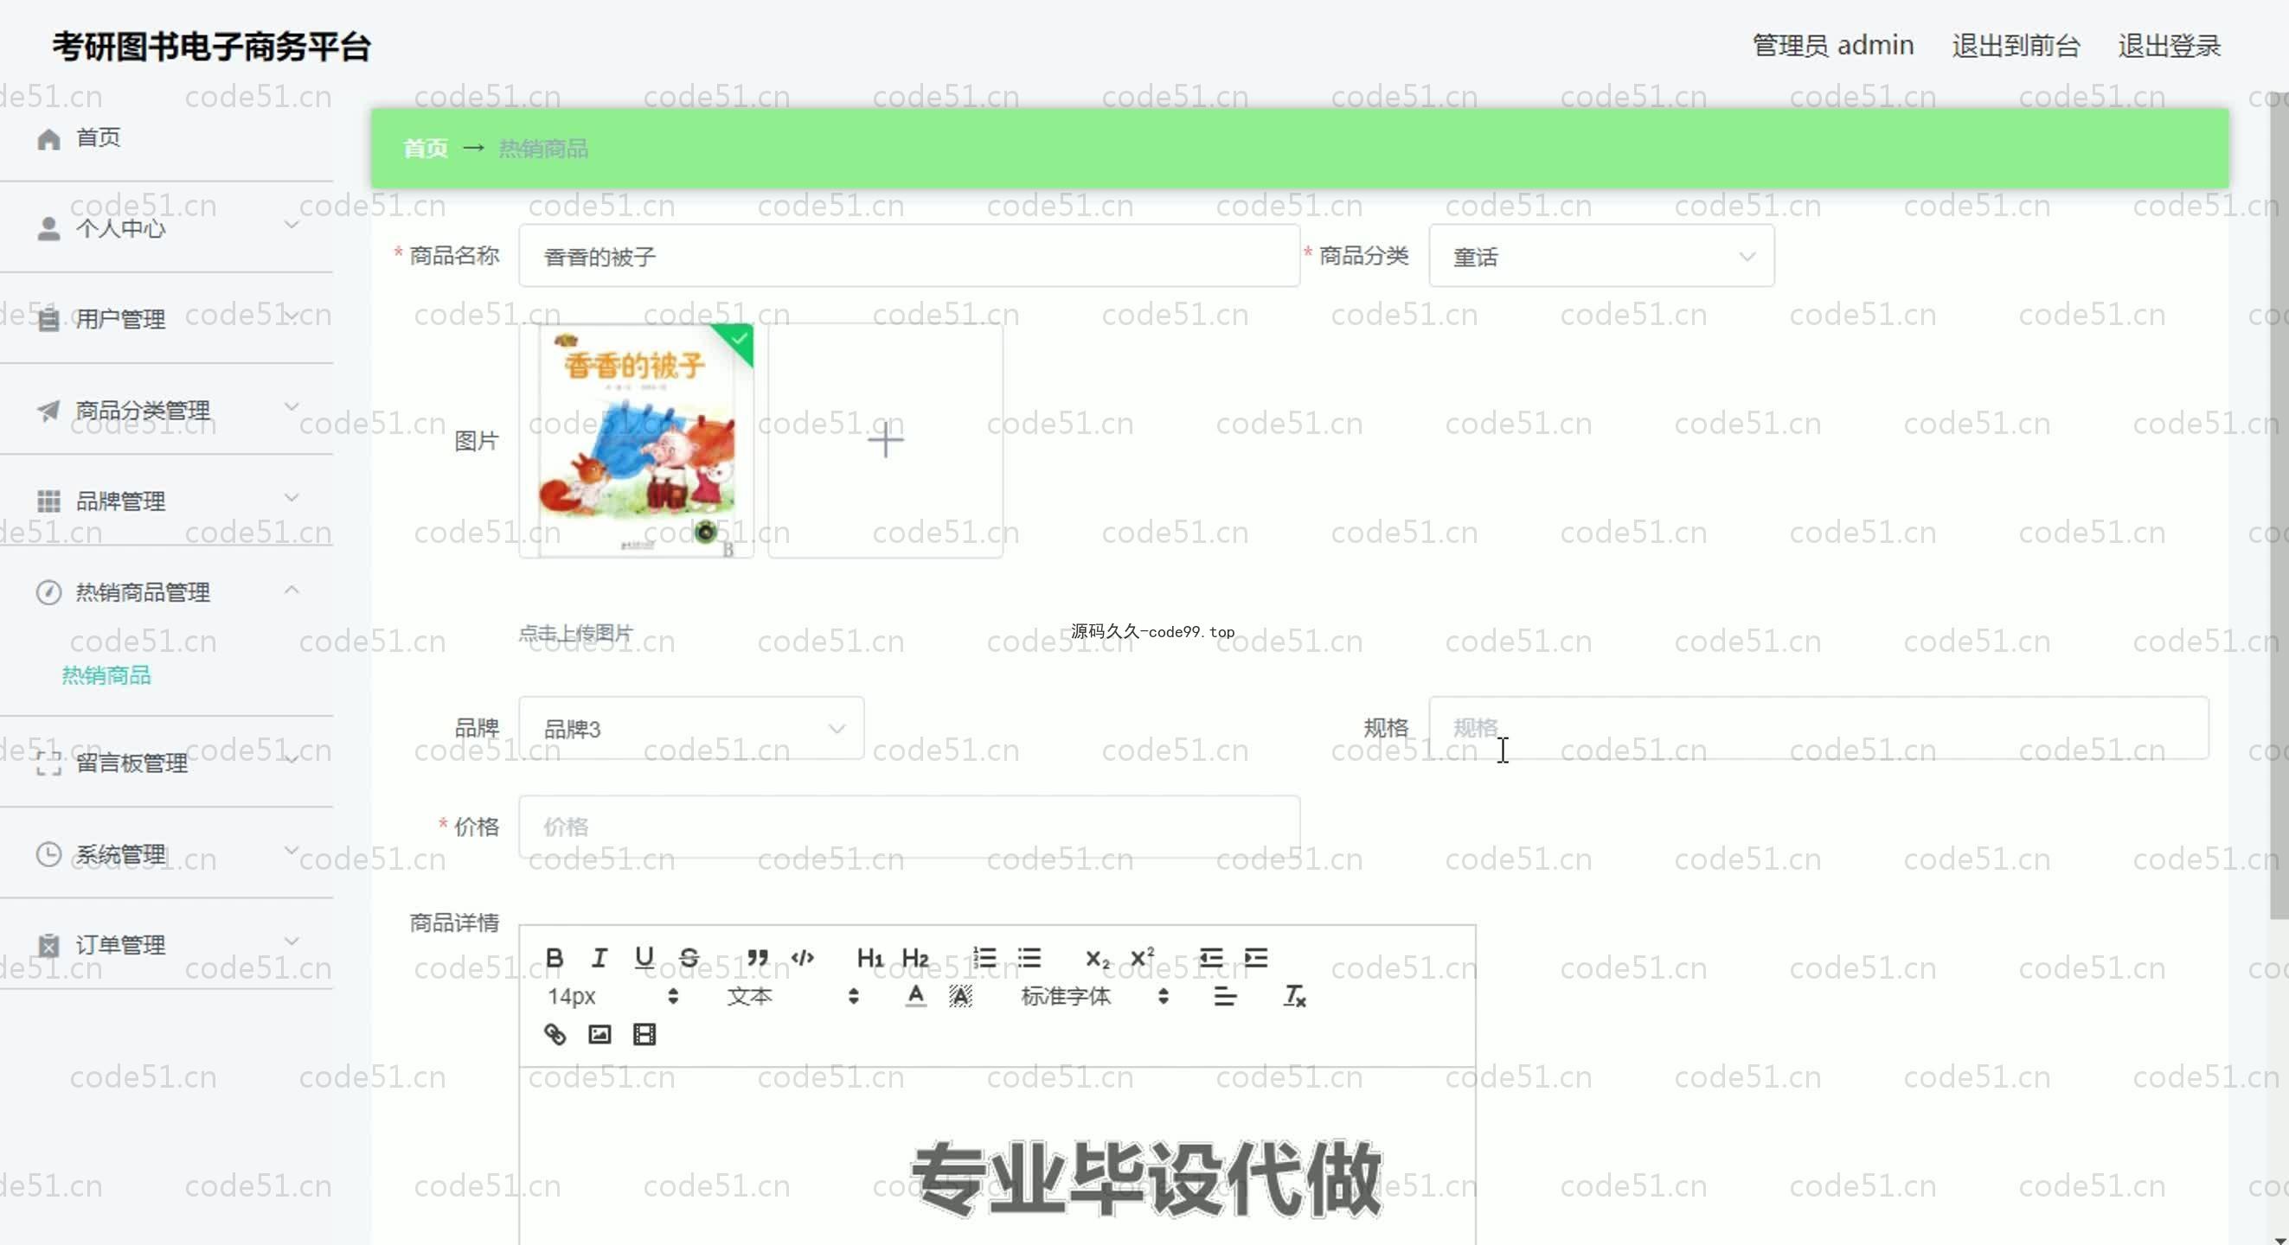2289x1245 pixels.
Task: Click the clock icon beside 系统管理
Action: [48, 854]
